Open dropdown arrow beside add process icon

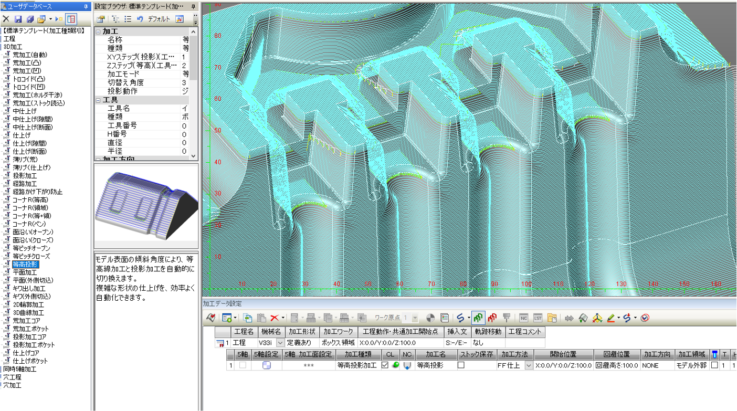coord(236,318)
